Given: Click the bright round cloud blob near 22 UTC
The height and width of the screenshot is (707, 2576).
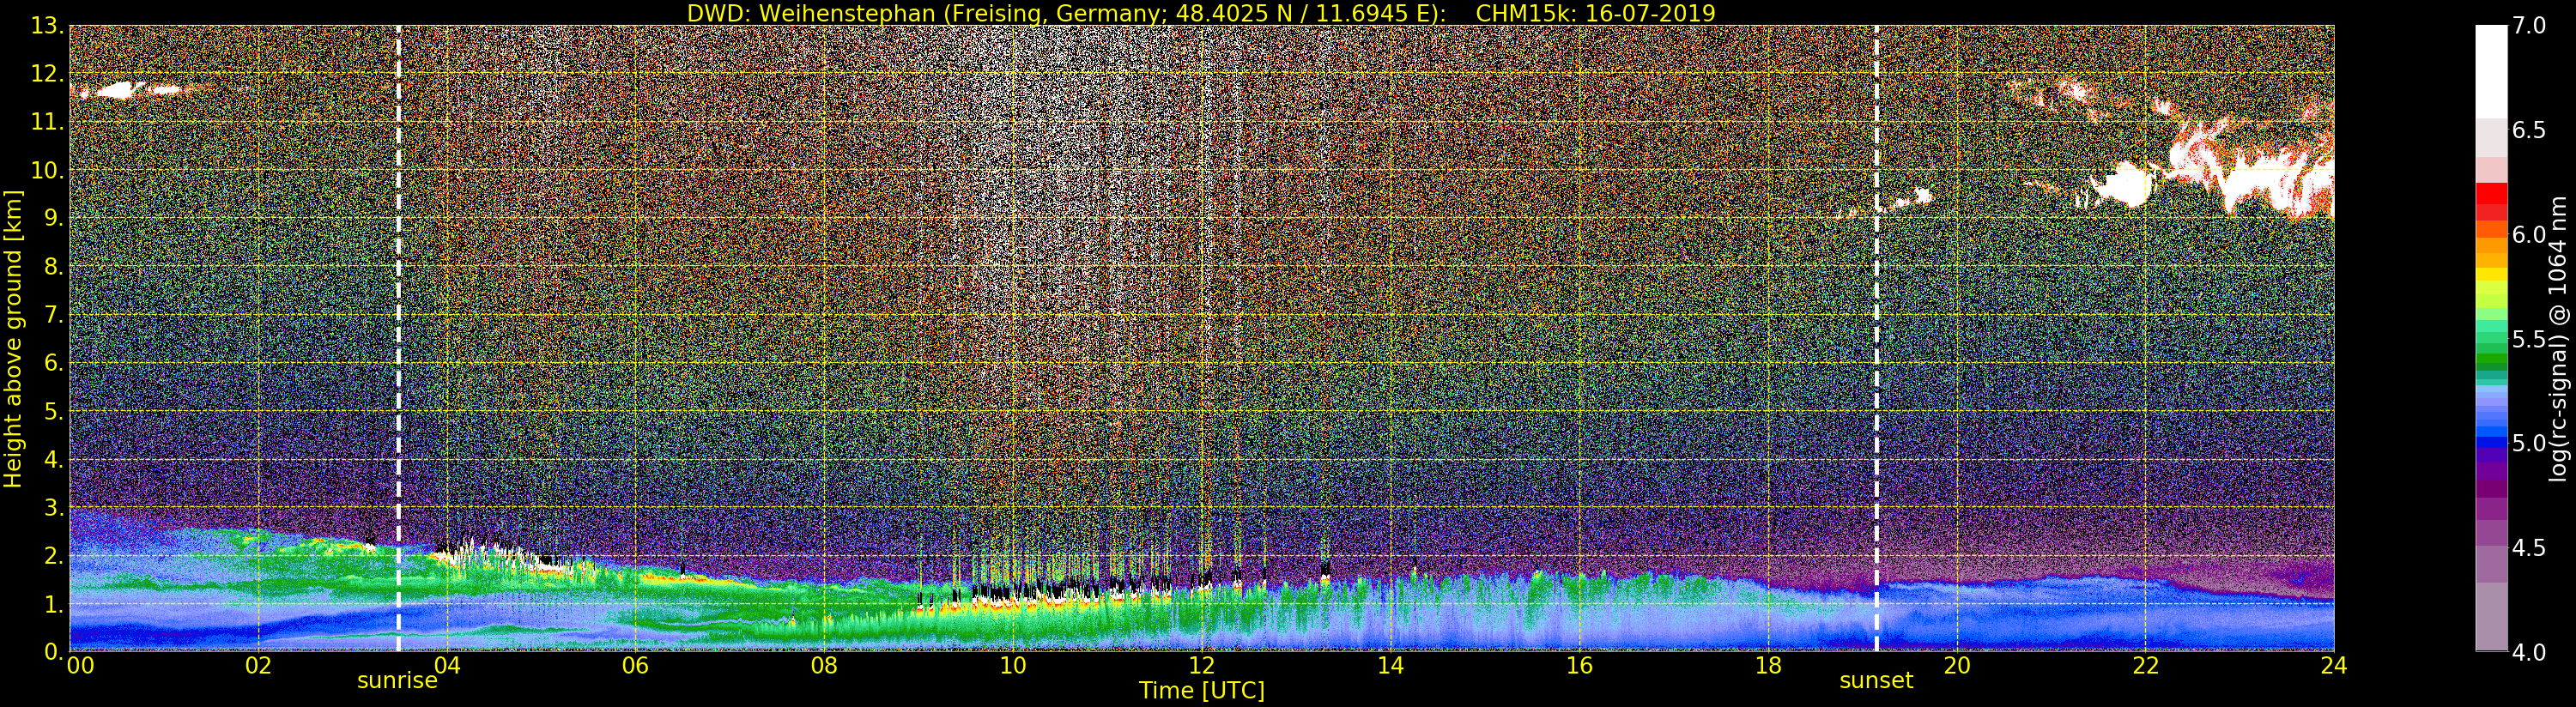Looking at the screenshot, I should coord(2124,186).
